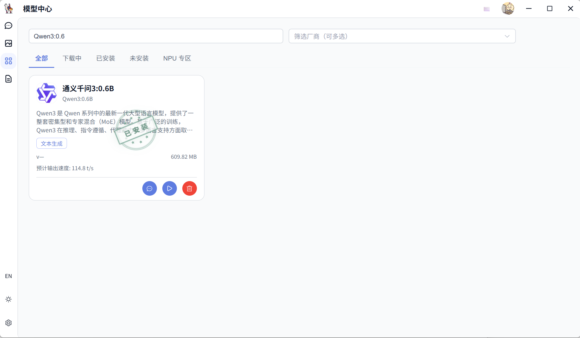580x338 pixels.
Task: Click the 609.82 MB size text
Action: click(x=184, y=157)
